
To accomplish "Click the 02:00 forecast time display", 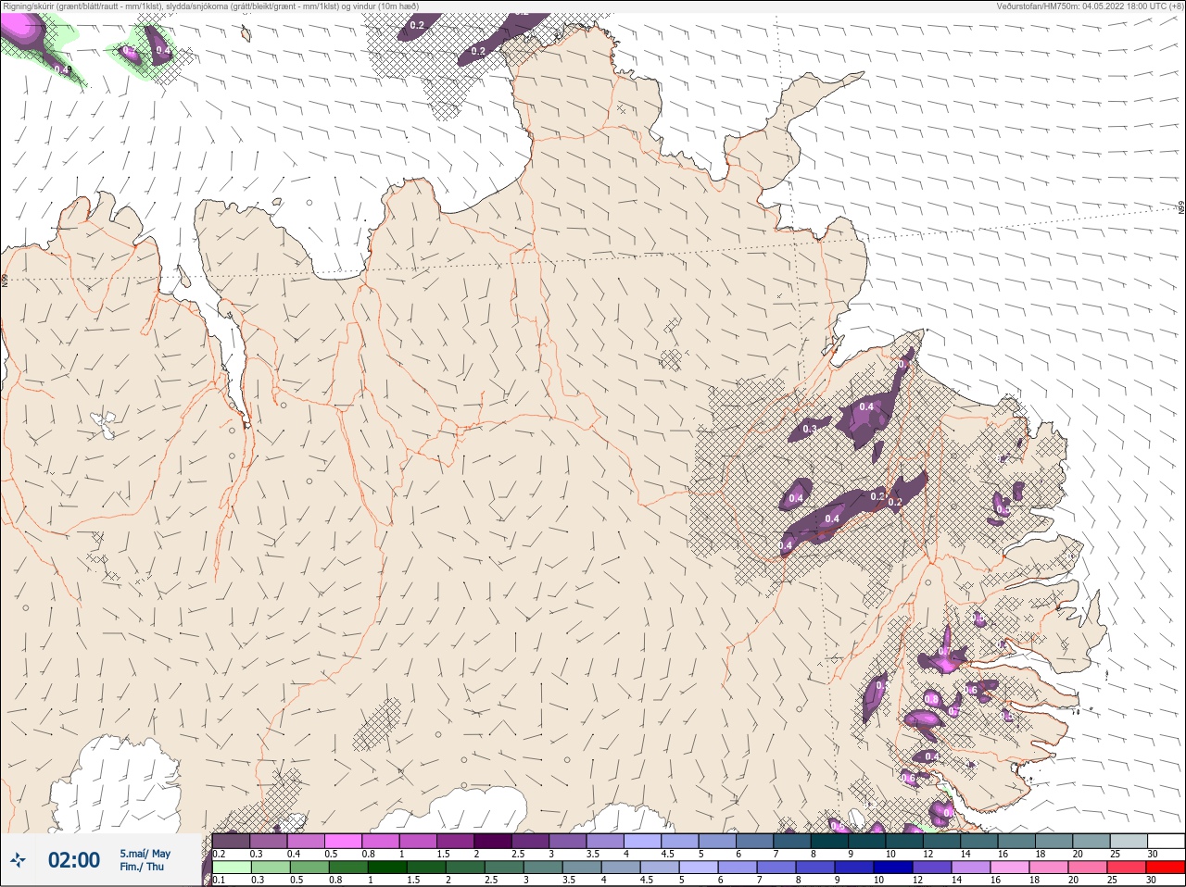I will coord(74,860).
